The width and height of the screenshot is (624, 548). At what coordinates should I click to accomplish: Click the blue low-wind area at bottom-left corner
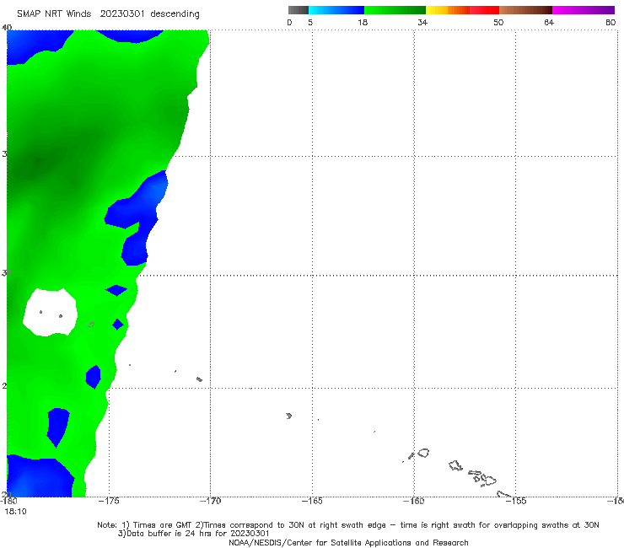pyautogui.click(x=38, y=477)
